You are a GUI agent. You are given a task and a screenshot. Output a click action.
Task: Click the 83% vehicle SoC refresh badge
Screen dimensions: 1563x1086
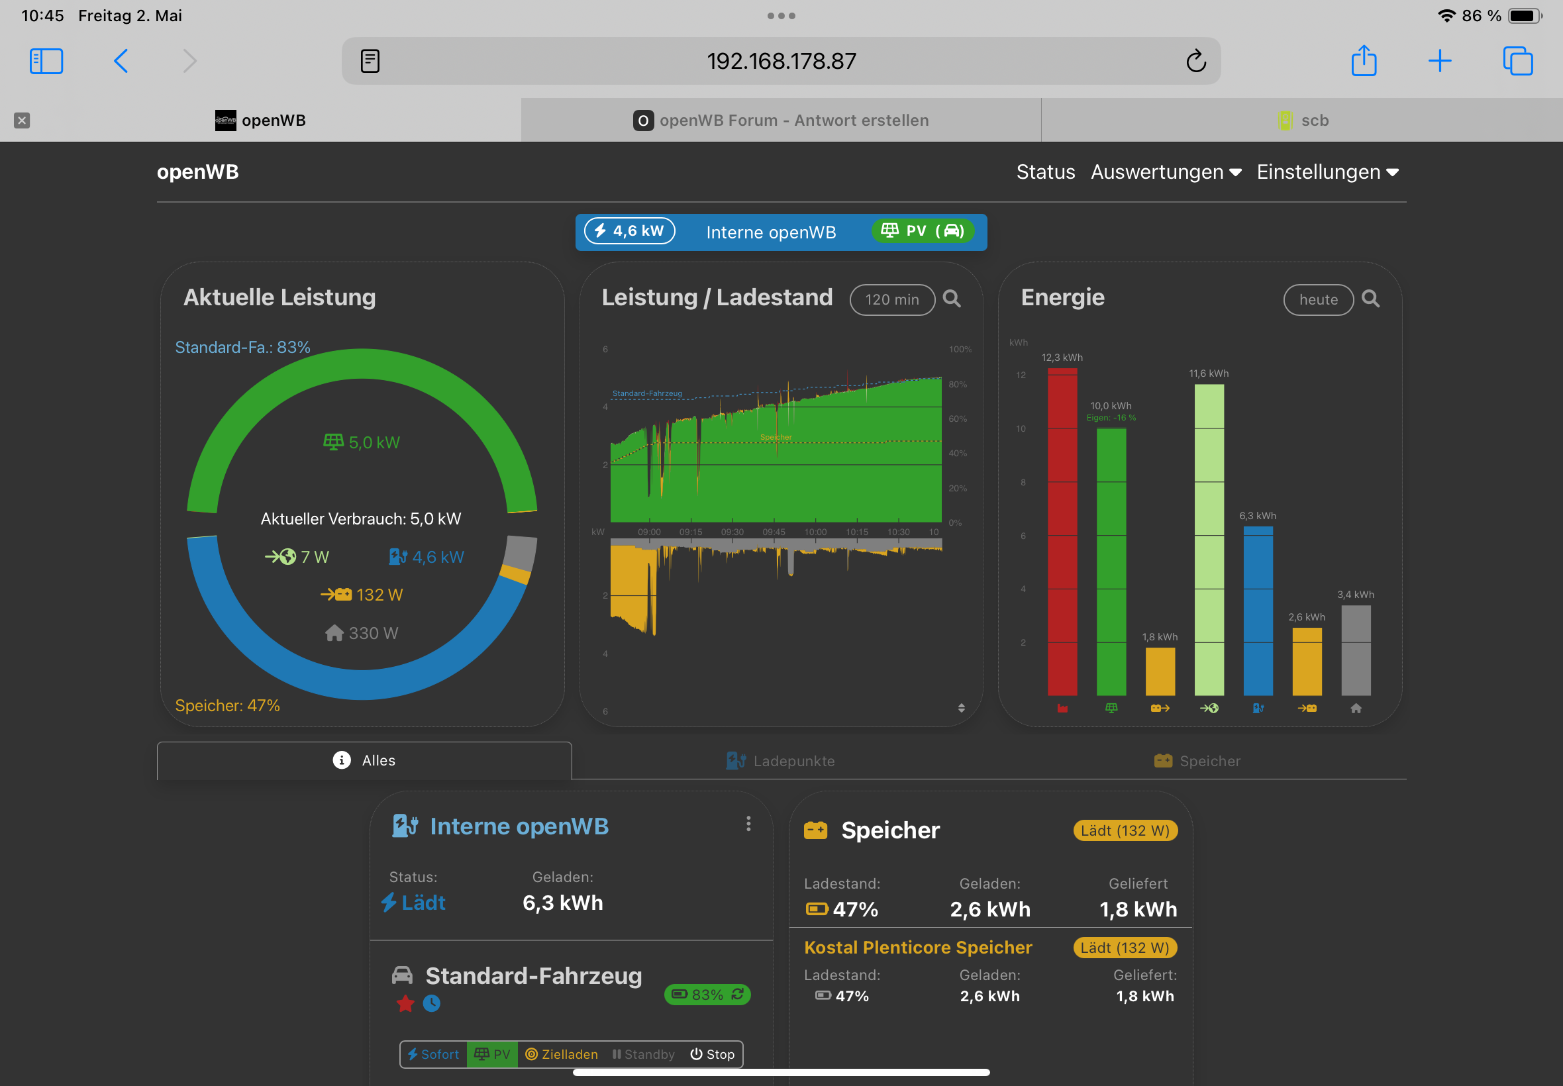coord(707,994)
